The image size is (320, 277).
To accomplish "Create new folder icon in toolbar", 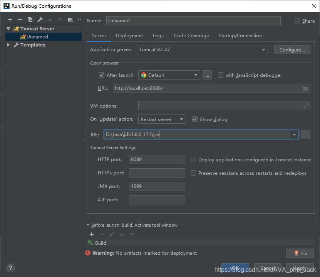I will coord(70,20).
